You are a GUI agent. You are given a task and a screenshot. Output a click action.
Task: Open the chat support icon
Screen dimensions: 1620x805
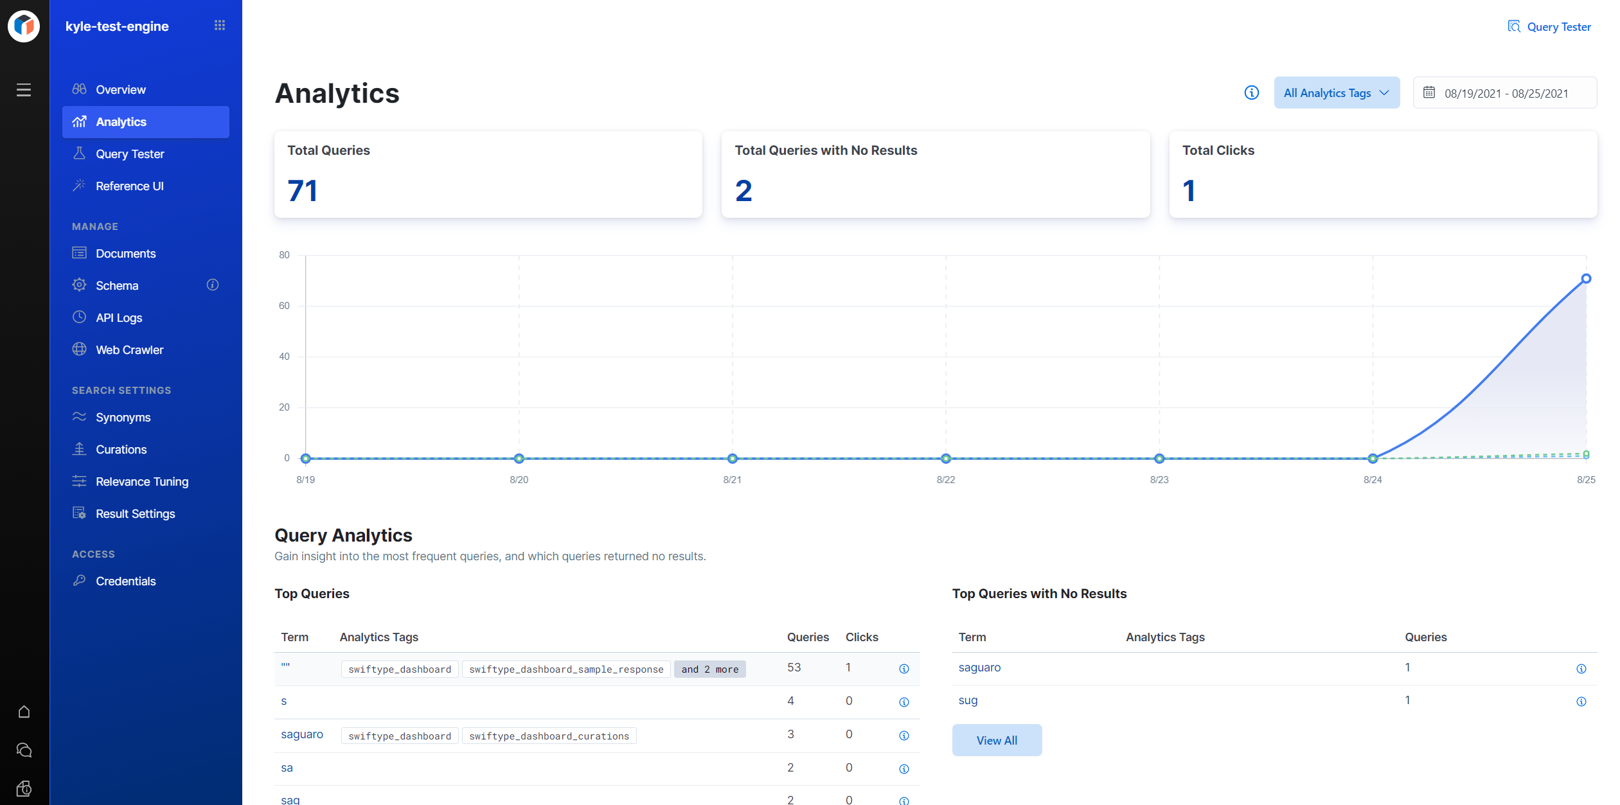click(x=24, y=750)
